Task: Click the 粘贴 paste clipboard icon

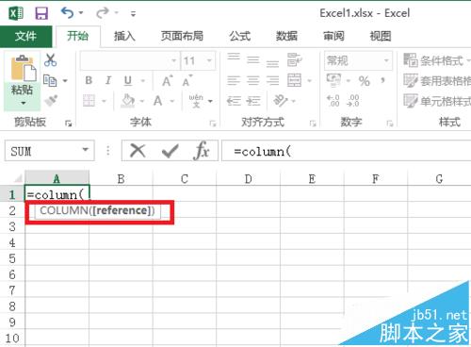Action: pos(23,68)
